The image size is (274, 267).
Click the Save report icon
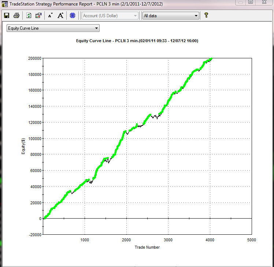7,15
